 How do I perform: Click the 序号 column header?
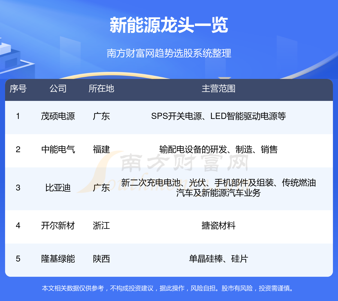[x=18, y=88]
